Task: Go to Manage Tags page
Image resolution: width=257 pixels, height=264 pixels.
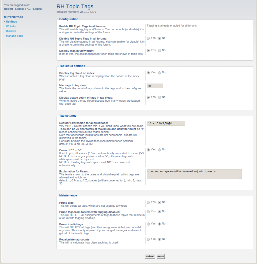Action: pos(14,36)
